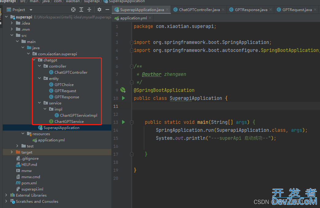Viewport: 320px width, 208px height.
Task: Collapse the controller package
Action: click(40, 66)
